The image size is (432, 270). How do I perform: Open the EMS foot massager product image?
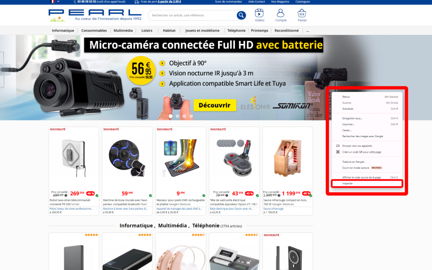[x=181, y=158]
